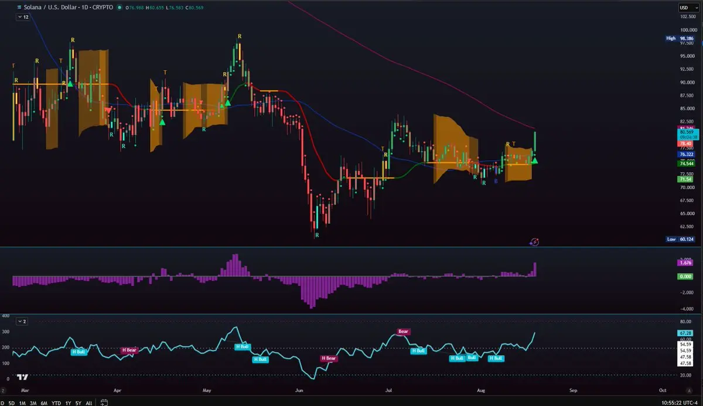This screenshot has width=703, height=406.
Task: Click the Low 60.124 price label
Action: click(x=679, y=239)
